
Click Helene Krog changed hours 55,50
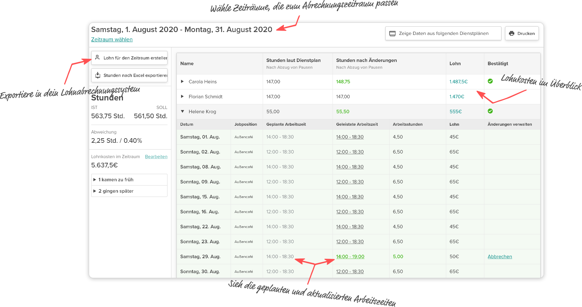coord(342,111)
